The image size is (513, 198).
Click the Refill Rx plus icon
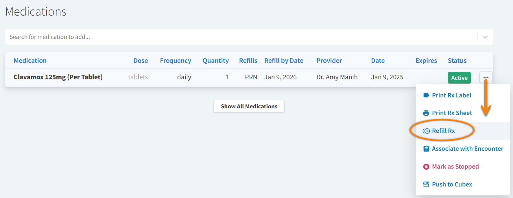point(426,131)
